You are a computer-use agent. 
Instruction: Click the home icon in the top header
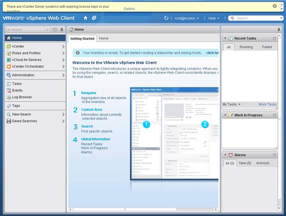pos(85,18)
